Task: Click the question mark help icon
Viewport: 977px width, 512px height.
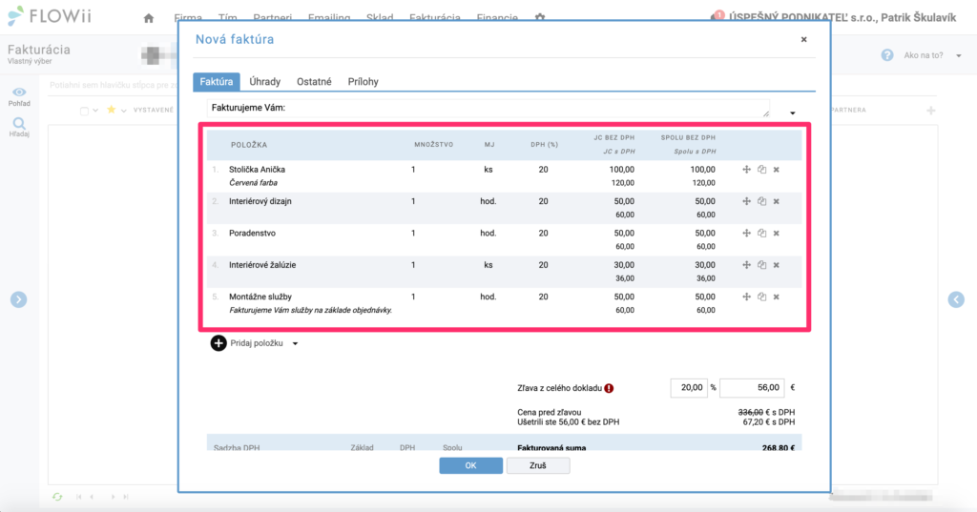Action: [887, 55]
